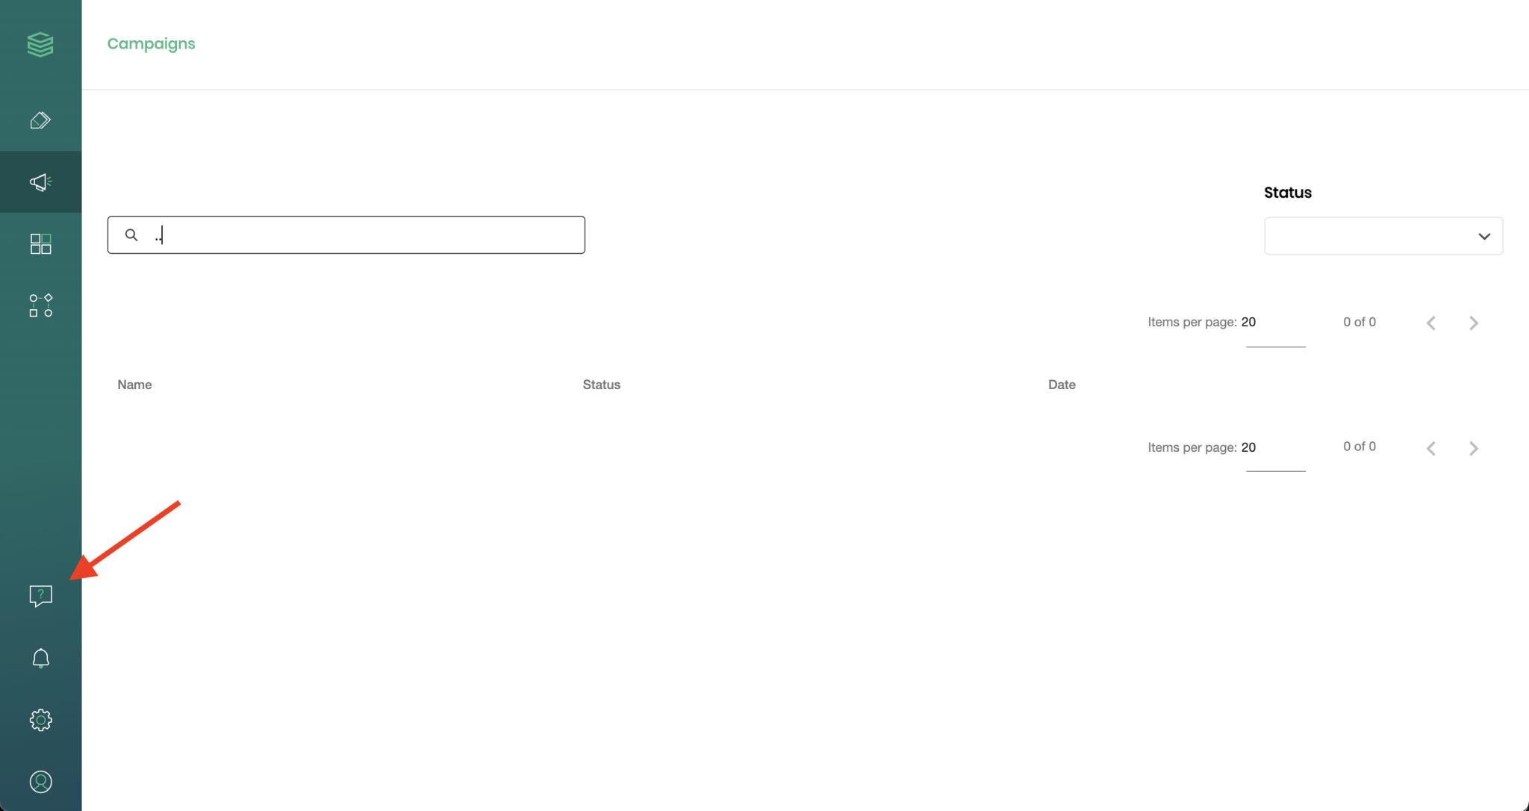The height and width of the screenshot is (811, 1529).
Task: Navigate to previous page with left arrow
Action: point(1431,323)
